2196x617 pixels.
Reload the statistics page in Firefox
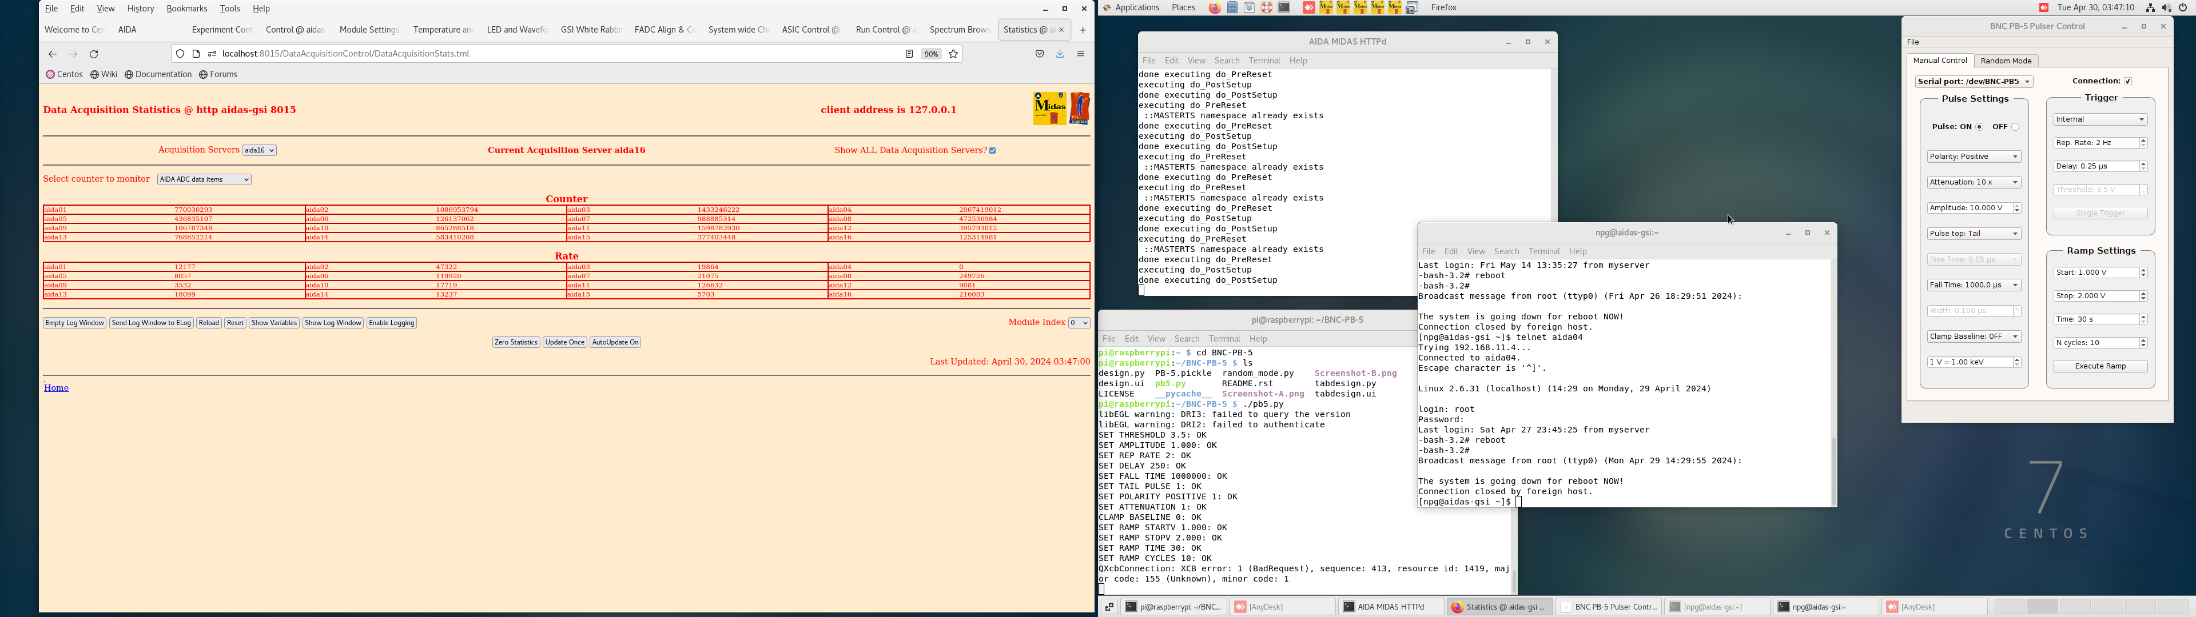coord(94,54)
